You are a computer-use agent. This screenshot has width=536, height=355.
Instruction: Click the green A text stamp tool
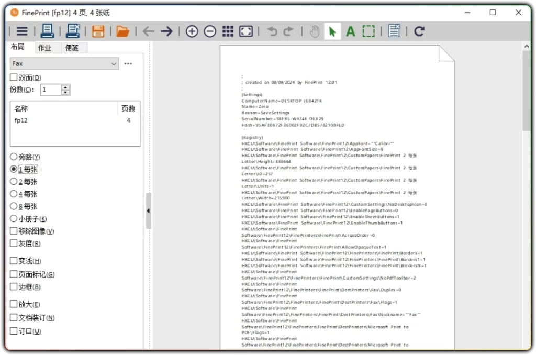(x=350, y=31)
